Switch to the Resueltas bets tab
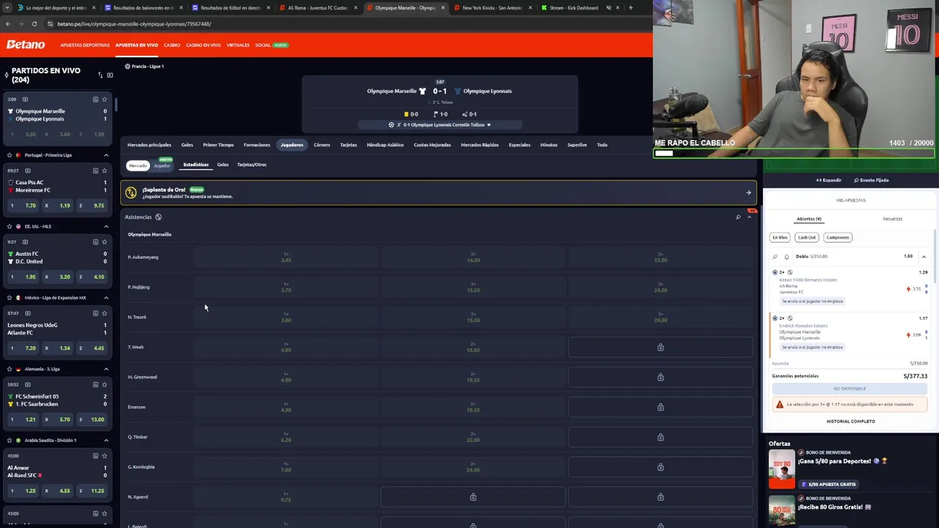Screen dimensions: 939x528 point(893,219)
